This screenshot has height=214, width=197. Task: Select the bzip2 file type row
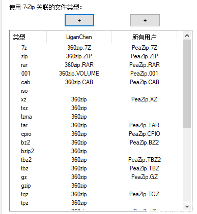coord(96,151)
